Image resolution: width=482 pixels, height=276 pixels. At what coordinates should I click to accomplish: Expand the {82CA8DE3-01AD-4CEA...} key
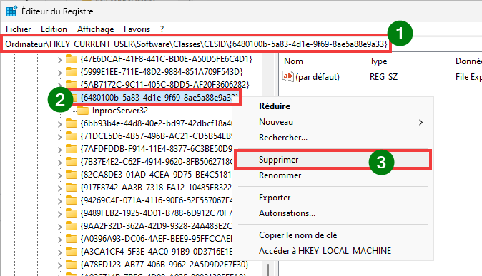(59, 175)
